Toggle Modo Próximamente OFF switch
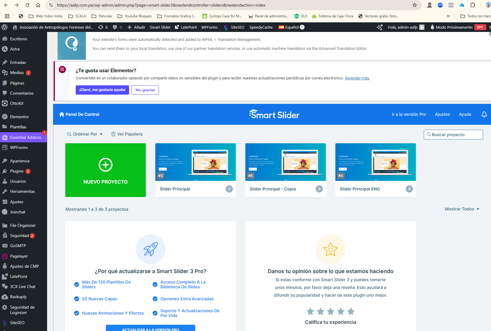491x331 pixels. pyautogui.click(x=480, y=27)
